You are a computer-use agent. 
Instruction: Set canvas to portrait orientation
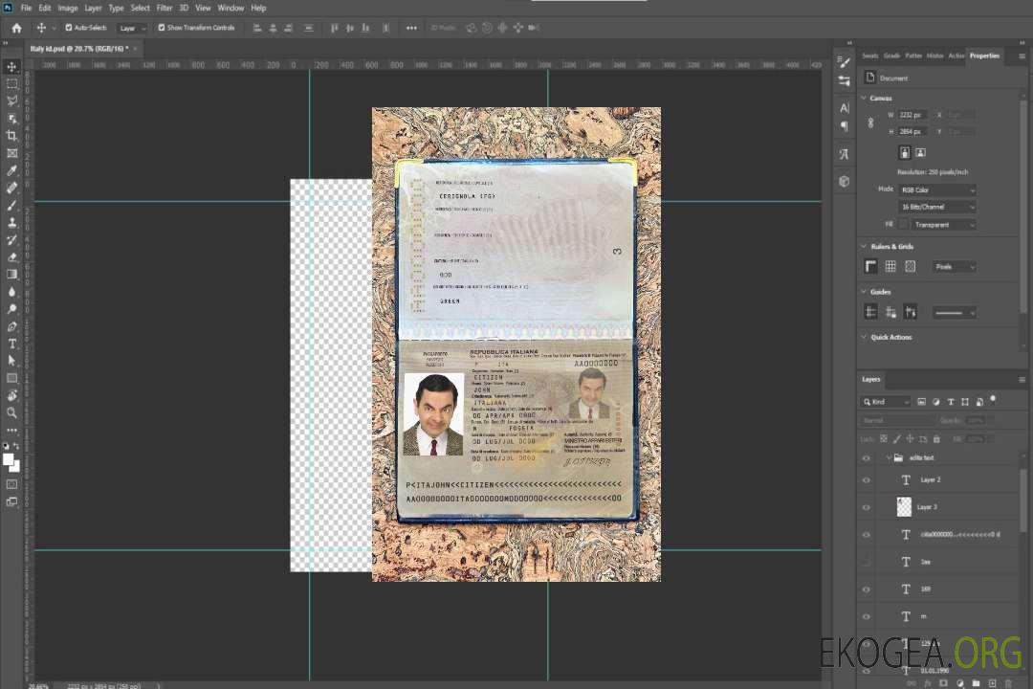905,153
